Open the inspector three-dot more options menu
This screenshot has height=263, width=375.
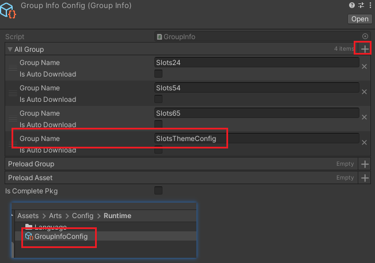pos(369,5)
